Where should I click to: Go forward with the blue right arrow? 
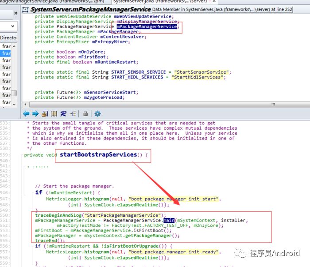[x=35, y=114]
